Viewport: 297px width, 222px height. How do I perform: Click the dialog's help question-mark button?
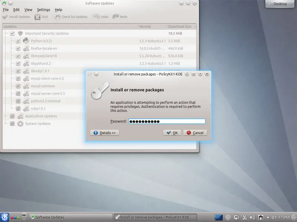[x=187, y=74]
